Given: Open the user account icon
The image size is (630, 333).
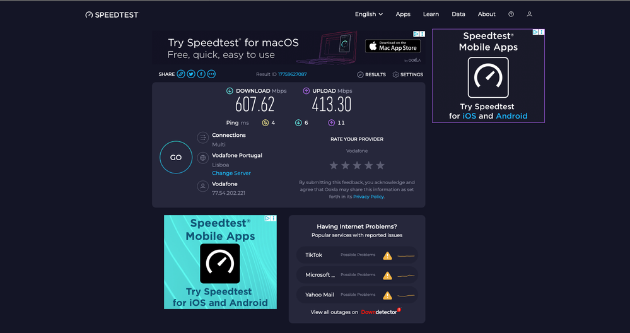Looking at the screenshot, I should pos(530,15).
